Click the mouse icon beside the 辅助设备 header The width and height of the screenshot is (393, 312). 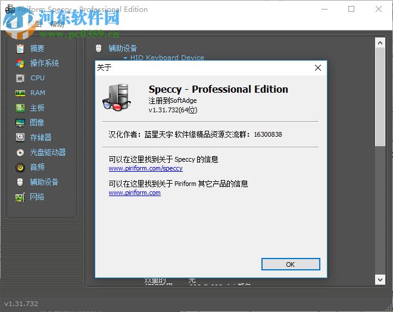click(98, 49)
